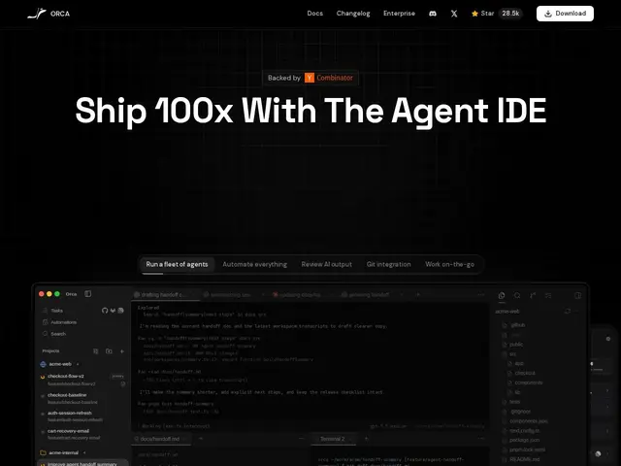The height and width of the screenshot is (466, 621).
Task: Click the GitHub icon beside Tasks
Action: pyautogui.click(x=105, y=311)
